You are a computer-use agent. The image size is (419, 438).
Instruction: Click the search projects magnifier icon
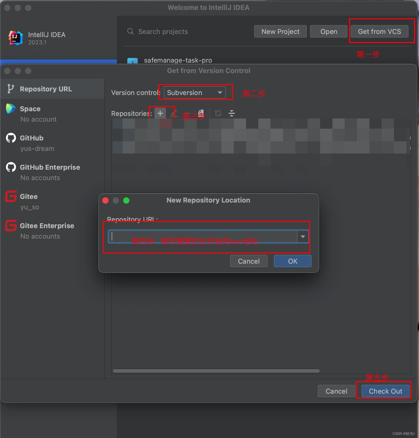[130, 31]
